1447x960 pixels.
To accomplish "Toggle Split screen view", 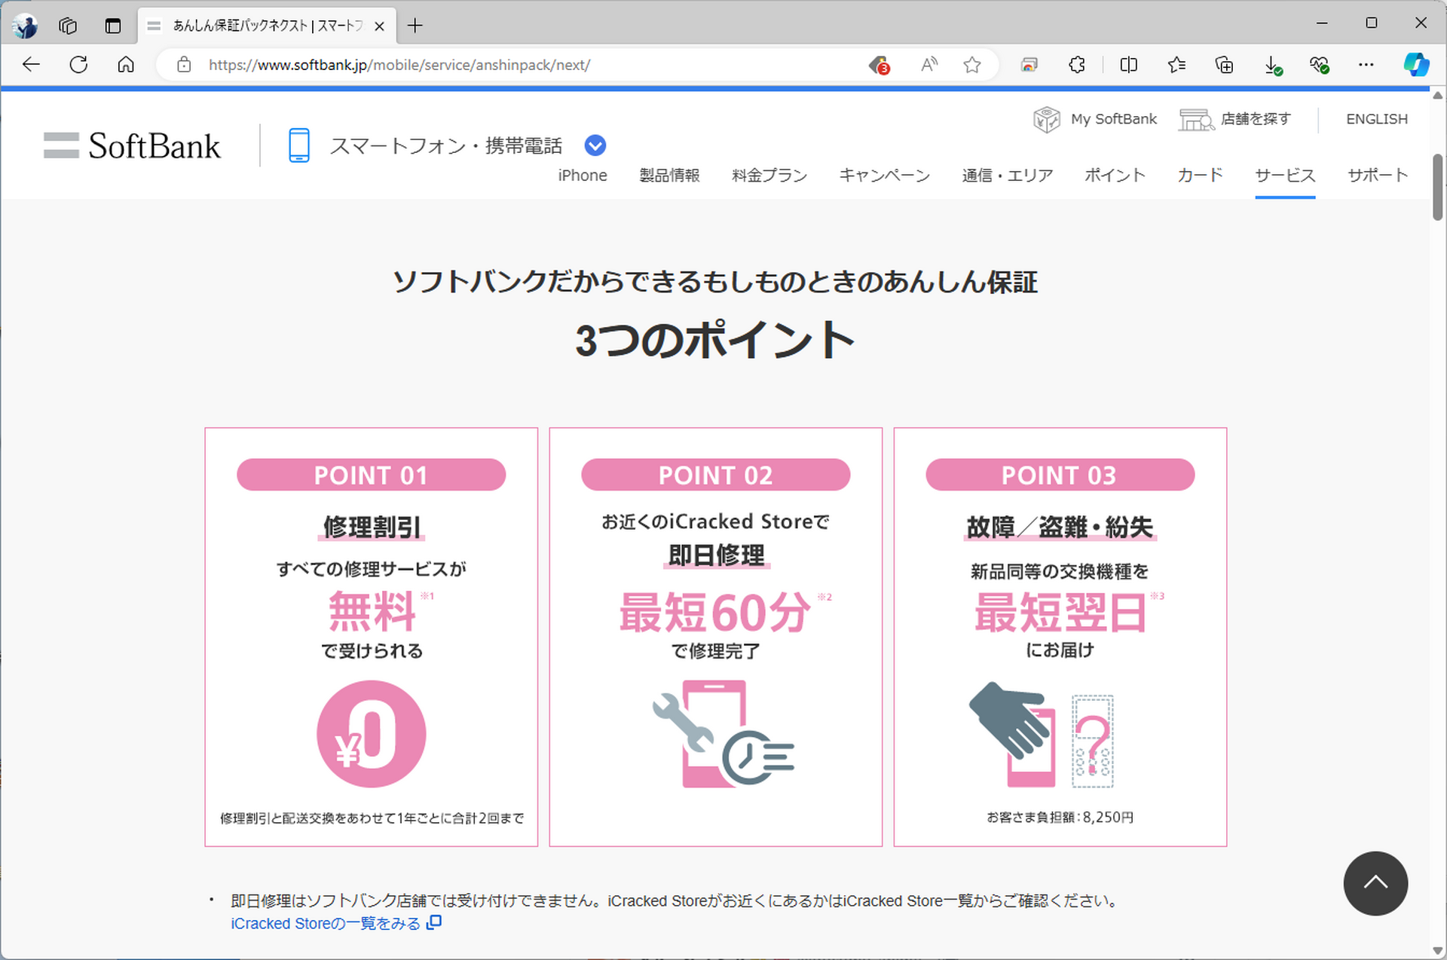I will point(1128,65).
